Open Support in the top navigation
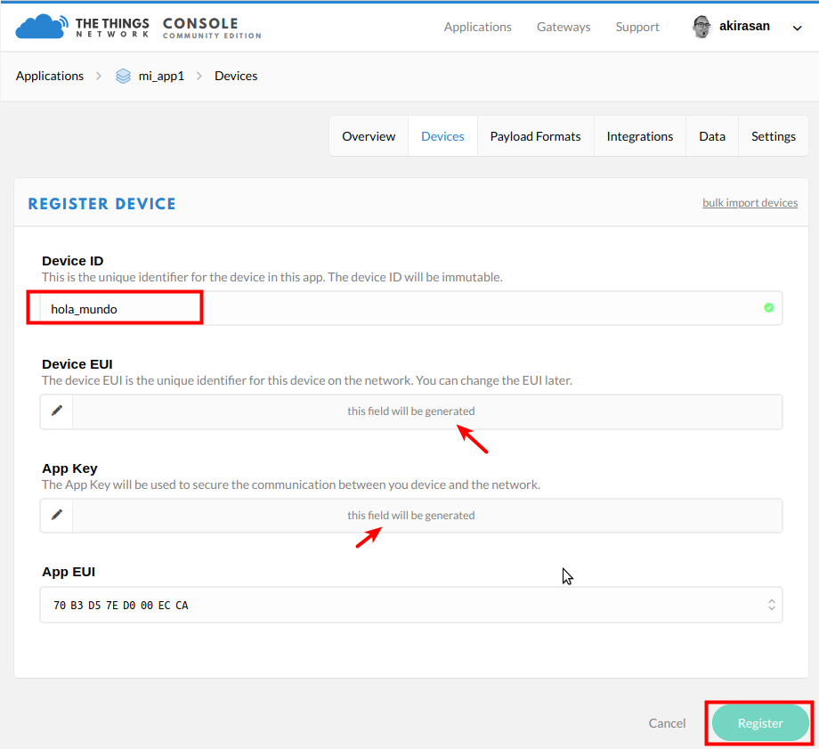 [637, 28]
